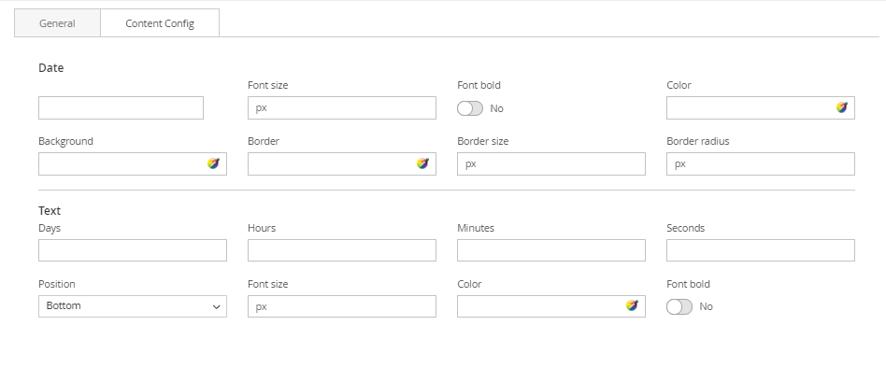
Task: Open color picker icon for Date Border
Action: click(x=422, y=163)
